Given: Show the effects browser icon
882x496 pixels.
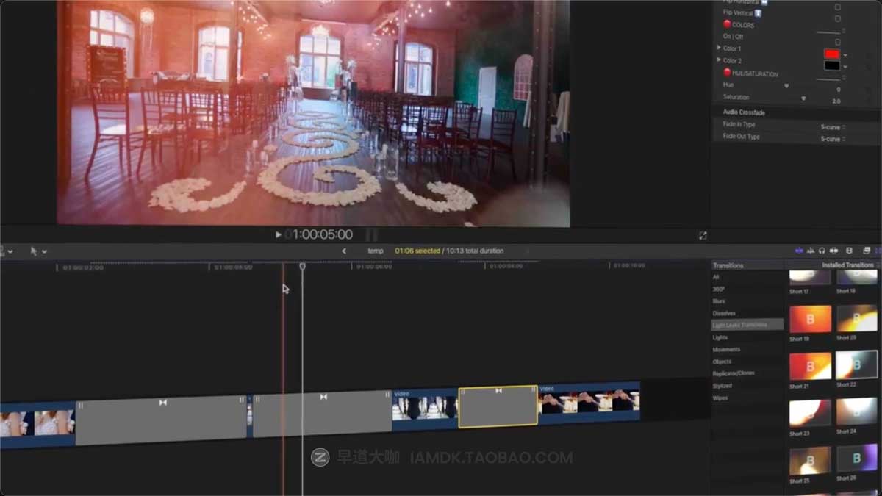Looking at the screenshot, I should [x=867, y=251].
